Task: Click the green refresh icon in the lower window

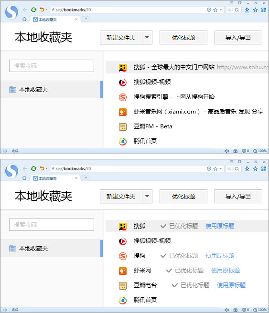Action: [x=33, y=168]
